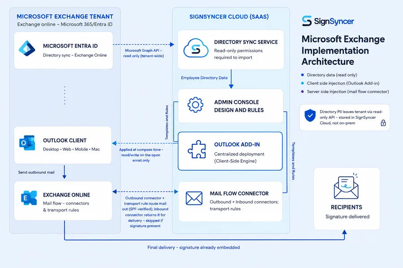403x268 pixels.
Task: Click 'Microsoft Graph API – read only' label
Action: [x=143, y=53]
